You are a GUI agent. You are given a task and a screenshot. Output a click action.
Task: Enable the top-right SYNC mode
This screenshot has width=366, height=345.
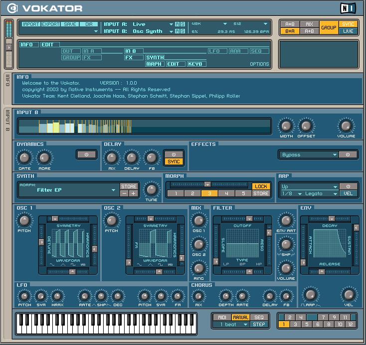coord(348,24)
